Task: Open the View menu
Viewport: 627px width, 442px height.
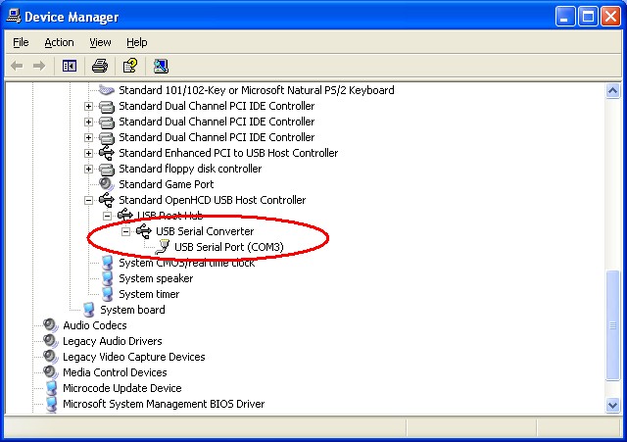Action: point(100,42)
